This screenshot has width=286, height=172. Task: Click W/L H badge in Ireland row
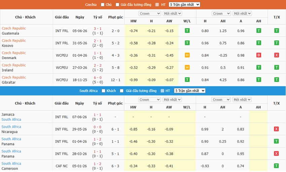(x=187, y=68)
